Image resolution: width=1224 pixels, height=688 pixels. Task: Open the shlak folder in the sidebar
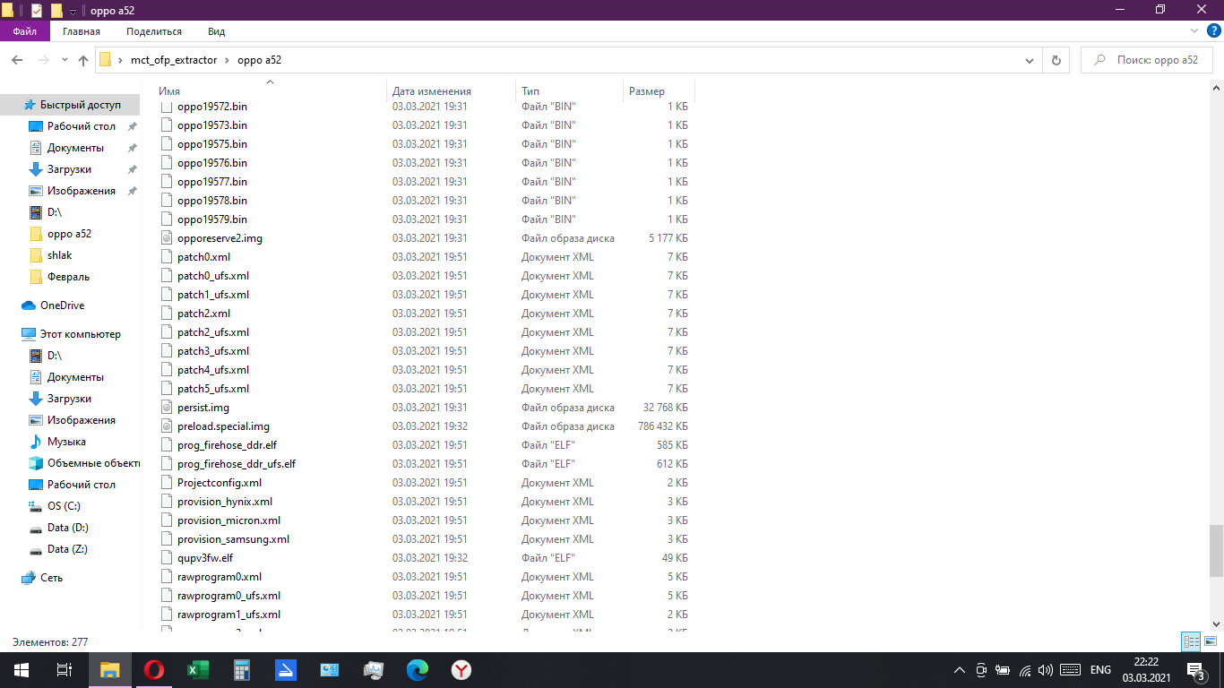pos(59,255)
